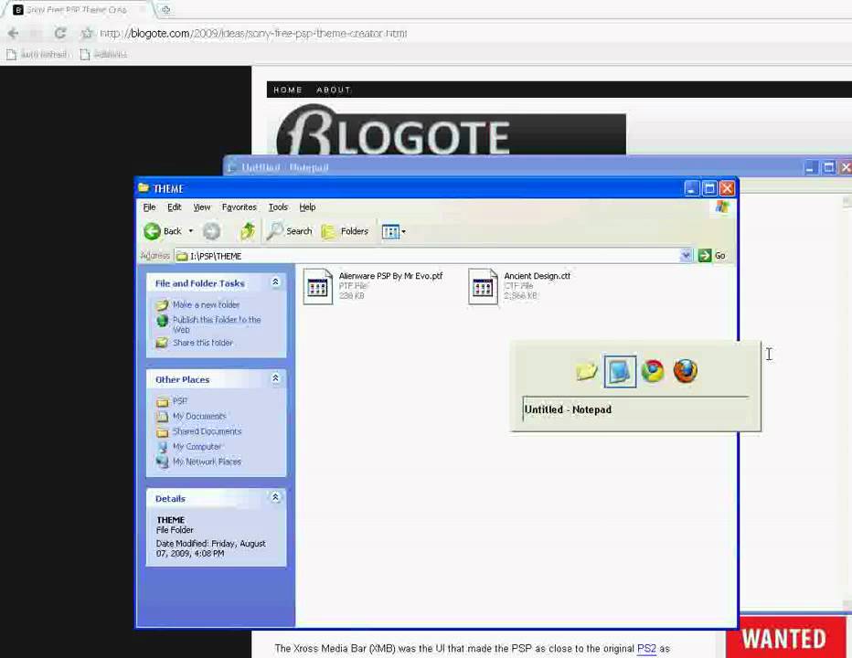Click the Forward arrow in Explorer toolbar

click(211, 231)
